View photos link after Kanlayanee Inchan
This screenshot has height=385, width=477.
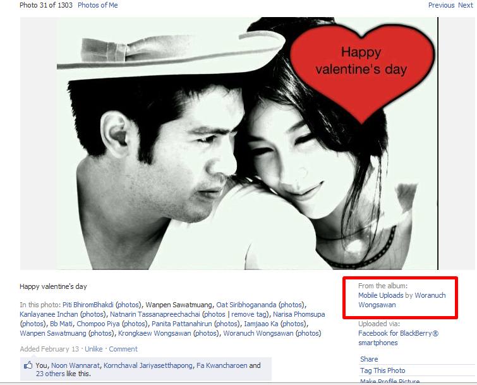click(x=93, y=314)
